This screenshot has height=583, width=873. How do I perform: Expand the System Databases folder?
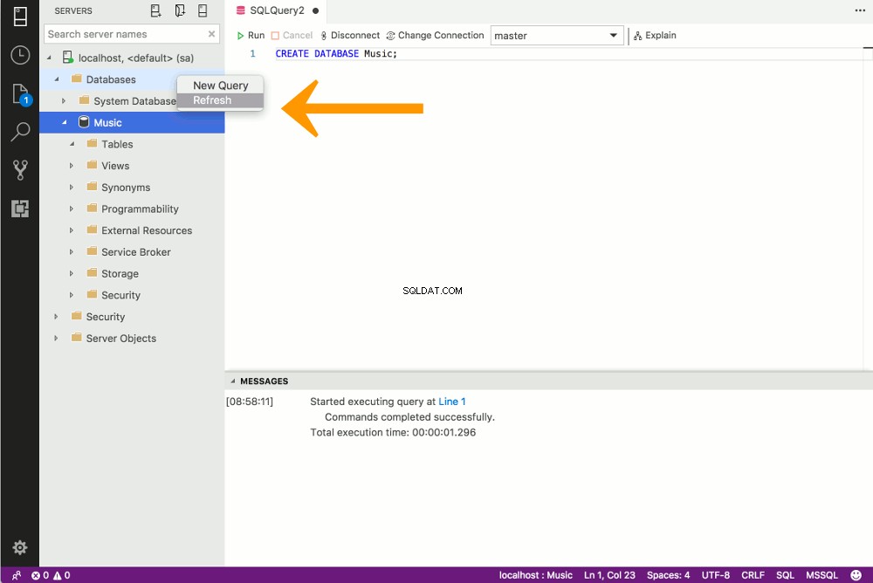click(64, 100)
